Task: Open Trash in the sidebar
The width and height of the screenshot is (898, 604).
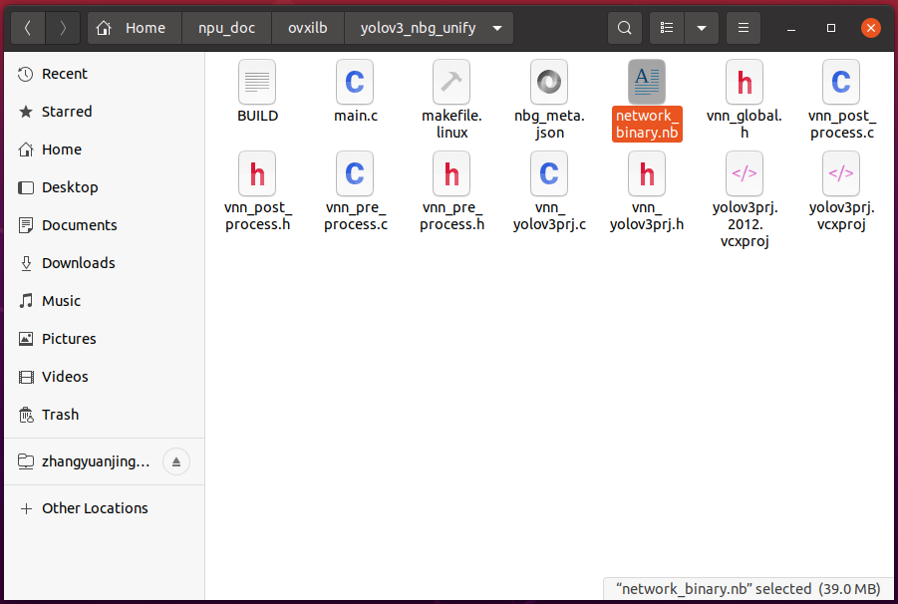Action: [105, 414]
